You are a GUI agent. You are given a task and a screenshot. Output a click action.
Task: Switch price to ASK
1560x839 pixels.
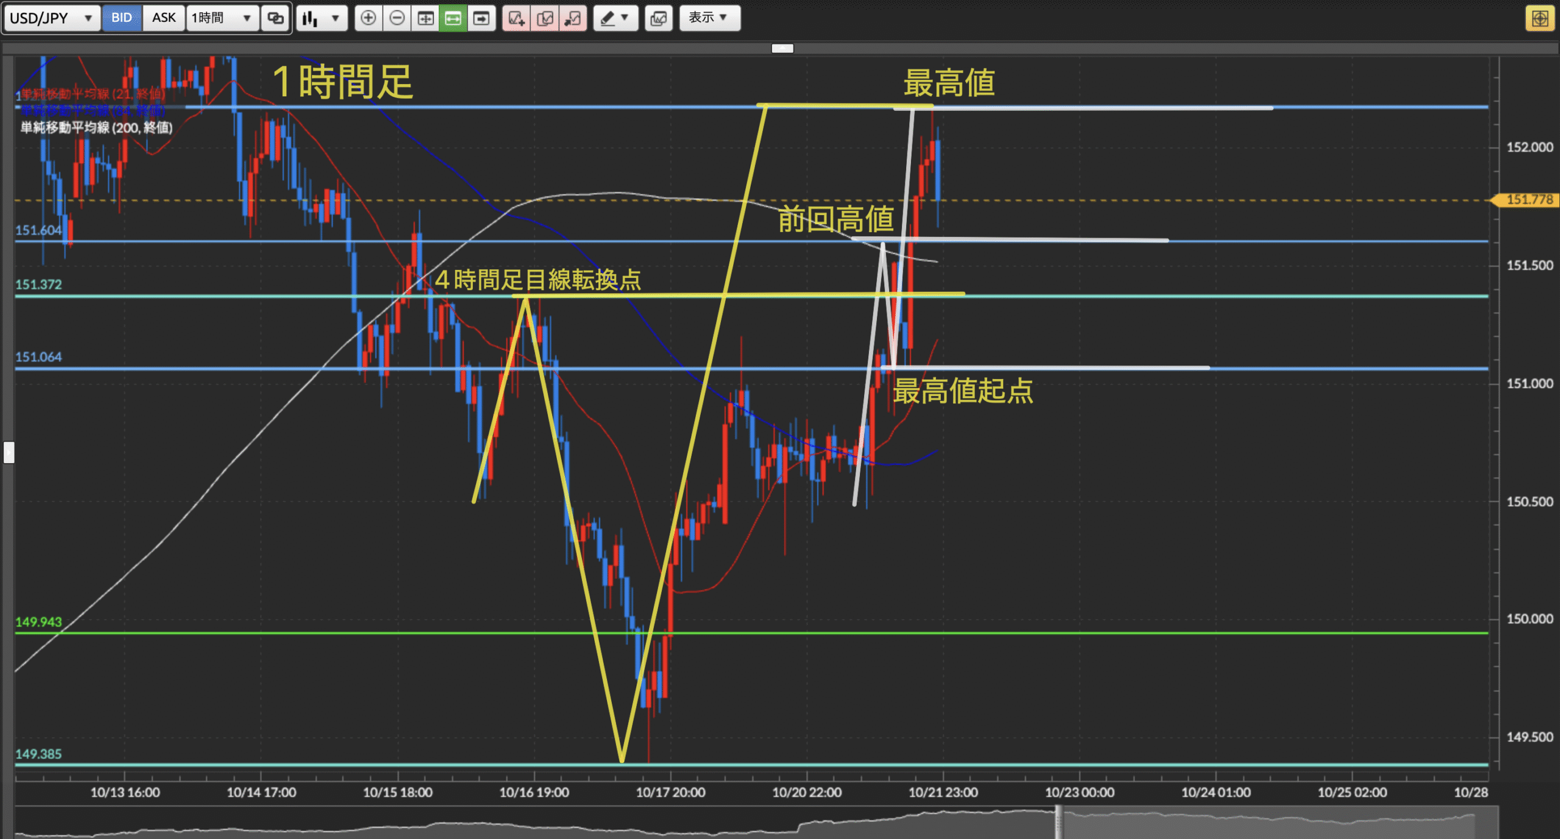tap(163, 18)
